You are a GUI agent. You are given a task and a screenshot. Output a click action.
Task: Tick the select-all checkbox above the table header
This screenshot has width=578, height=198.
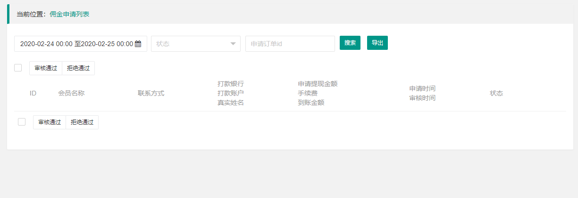18,68
